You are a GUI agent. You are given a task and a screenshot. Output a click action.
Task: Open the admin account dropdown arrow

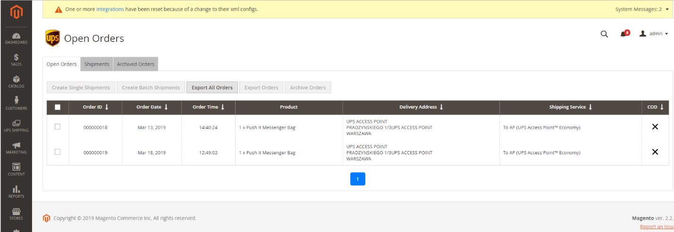pyautogui.click(x=666, y=34)
